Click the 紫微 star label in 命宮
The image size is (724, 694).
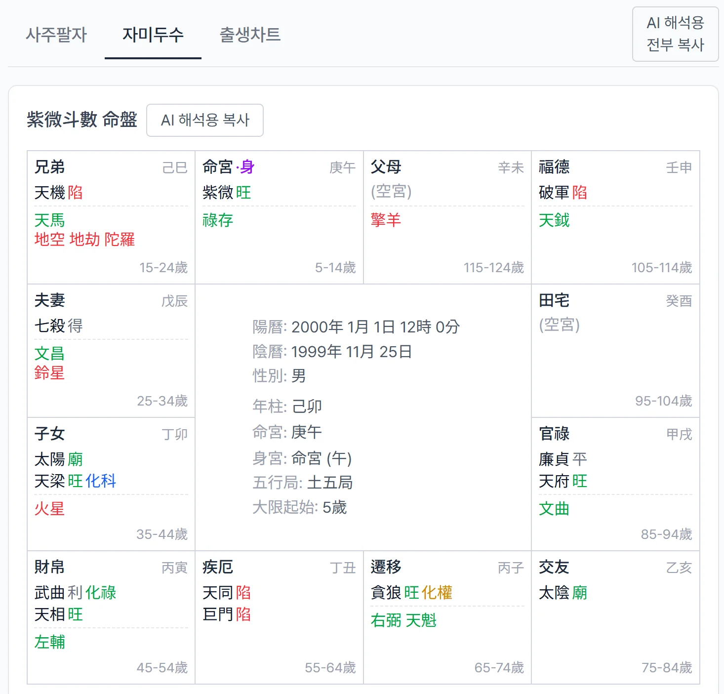click(218, 193)
